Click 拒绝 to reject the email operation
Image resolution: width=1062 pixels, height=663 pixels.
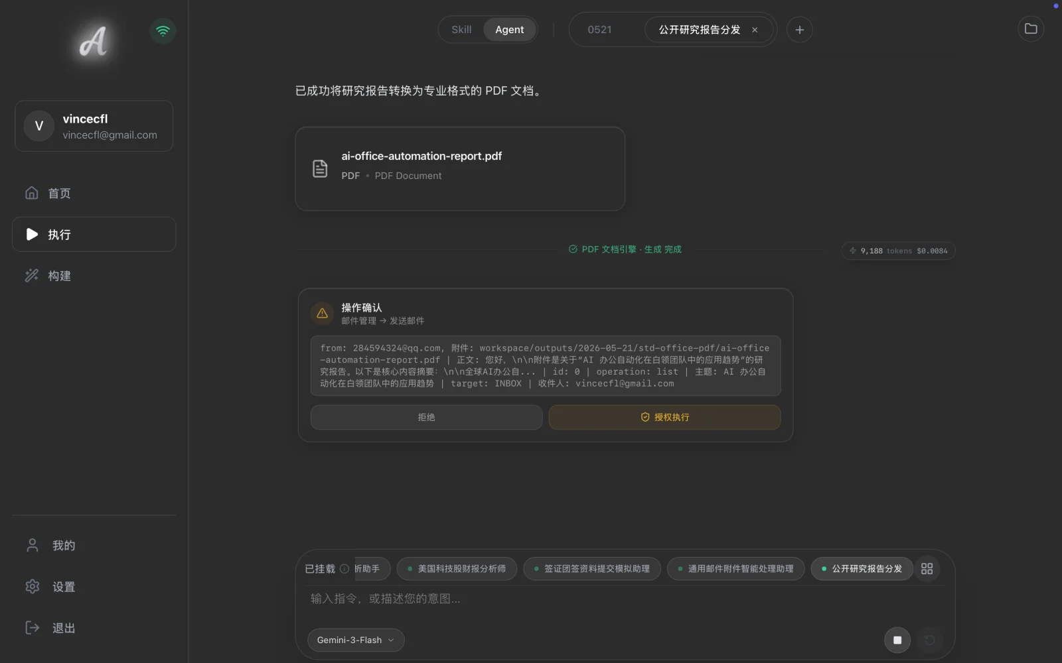click(x=426, y=417)
